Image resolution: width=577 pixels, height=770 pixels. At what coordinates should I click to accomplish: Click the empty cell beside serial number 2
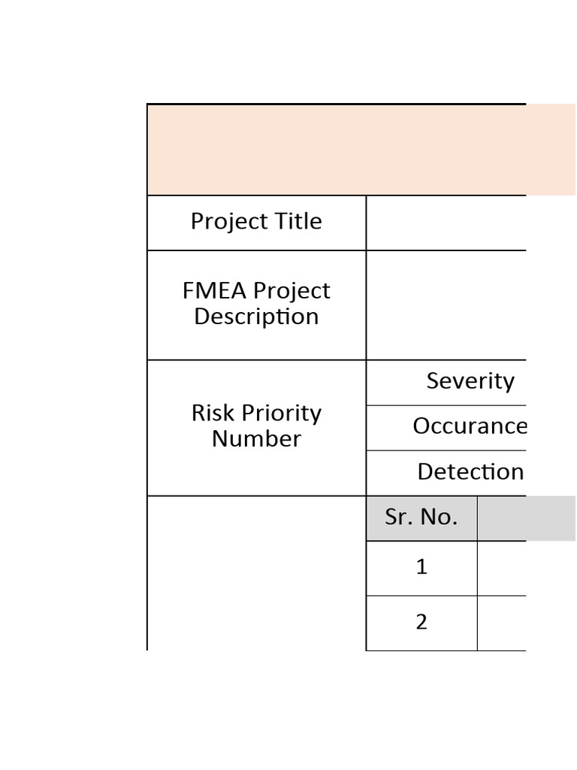502,623
